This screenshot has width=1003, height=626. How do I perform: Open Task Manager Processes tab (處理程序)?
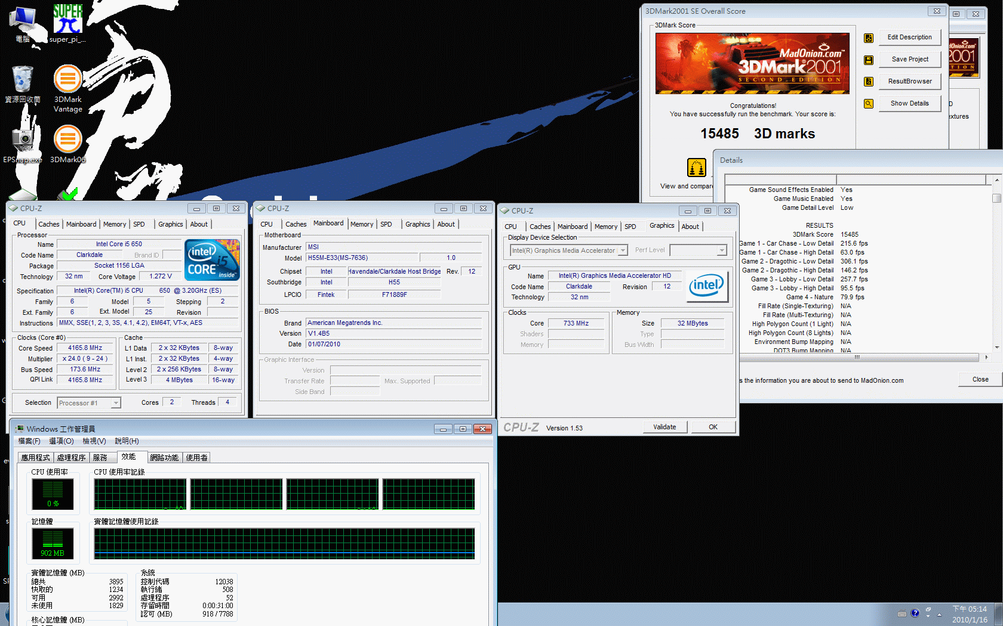[x=72, y=458]
